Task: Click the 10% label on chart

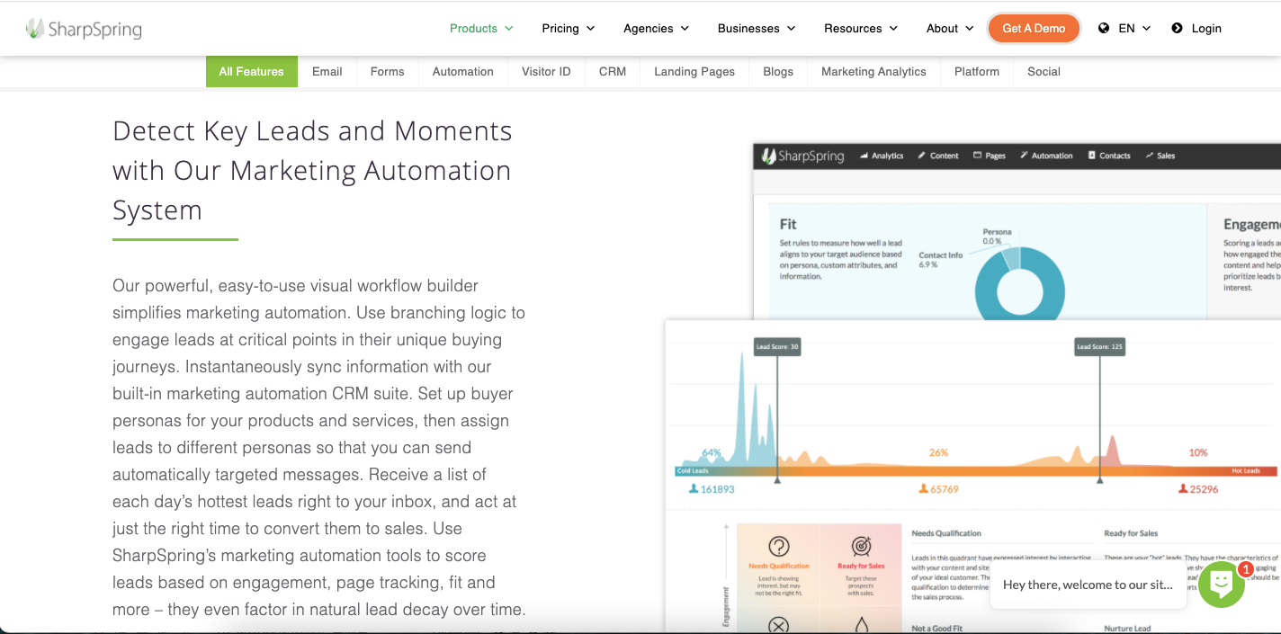Action: point(1198,452)
